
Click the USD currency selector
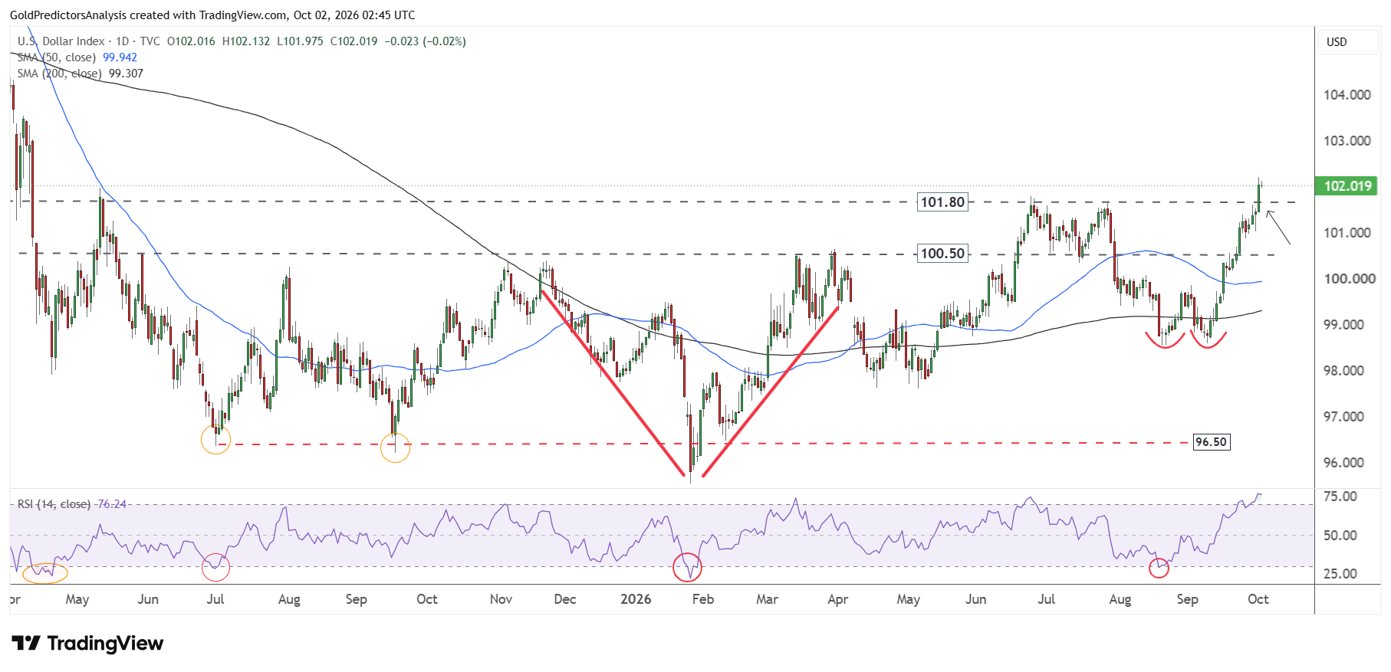click(x=1347, y=42)
